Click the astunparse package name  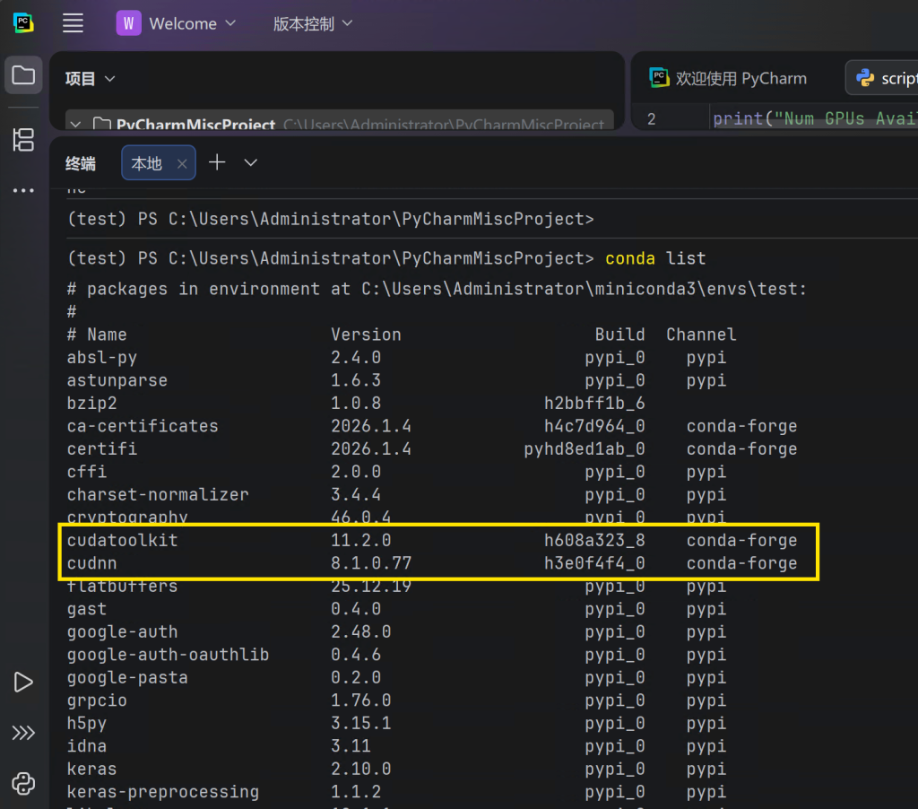pos(117,381)
